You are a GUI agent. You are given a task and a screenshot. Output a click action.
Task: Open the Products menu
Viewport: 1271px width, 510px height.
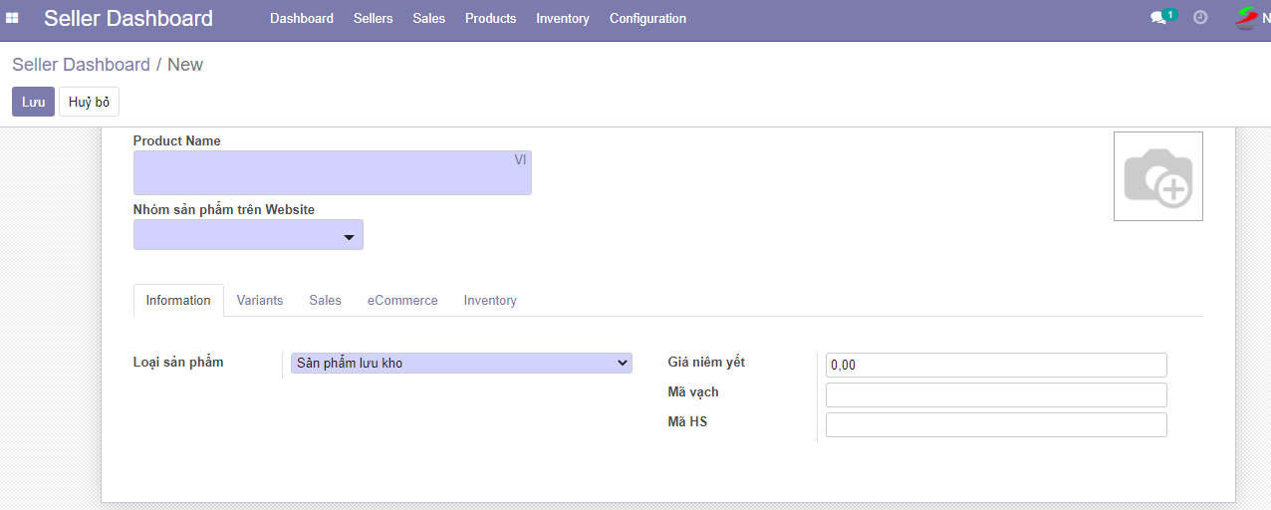pyautogui.click(x=490, y=19)
